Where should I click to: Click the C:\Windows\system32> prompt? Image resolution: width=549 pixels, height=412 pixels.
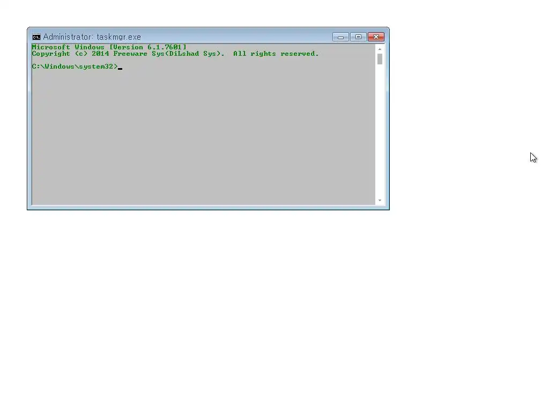(x=75, y=66)
